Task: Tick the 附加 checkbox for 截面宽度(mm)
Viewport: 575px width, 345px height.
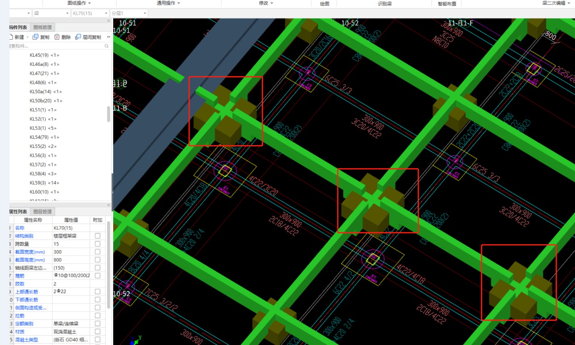Action: coord(98,252)
